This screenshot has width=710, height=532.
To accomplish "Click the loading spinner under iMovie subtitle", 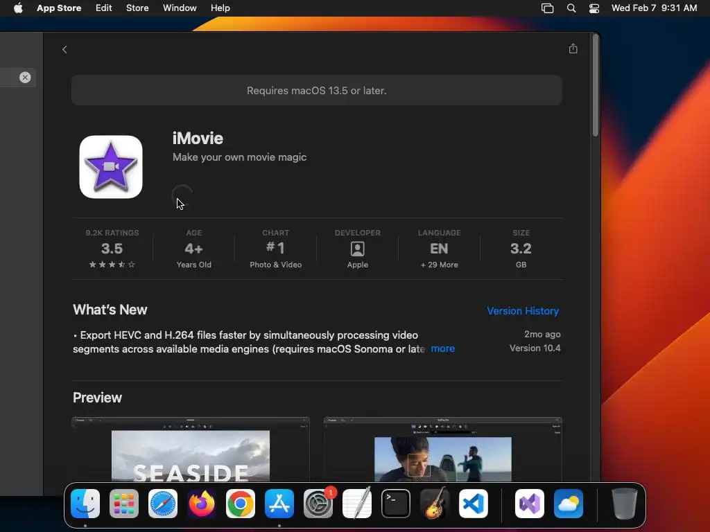I will pyautogui.click(x=182, y=195).
